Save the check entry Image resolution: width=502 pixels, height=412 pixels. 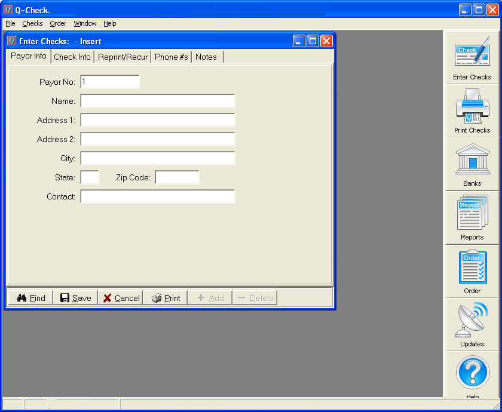75,298
